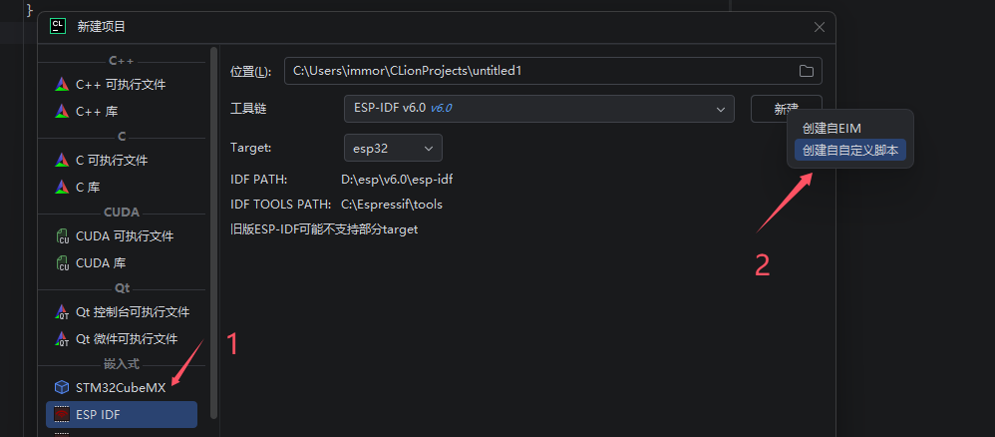Click the 旧版ESP-IDF可能不支持部分target note
The image size is (995, 437).
[324, 229]
